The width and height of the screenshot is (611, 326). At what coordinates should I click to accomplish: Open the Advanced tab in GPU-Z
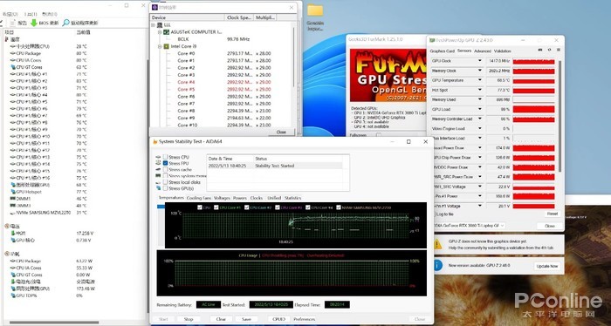tap(483, 51)
